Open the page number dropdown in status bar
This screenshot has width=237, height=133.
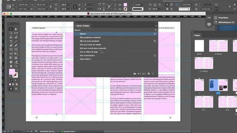point(24,132)
